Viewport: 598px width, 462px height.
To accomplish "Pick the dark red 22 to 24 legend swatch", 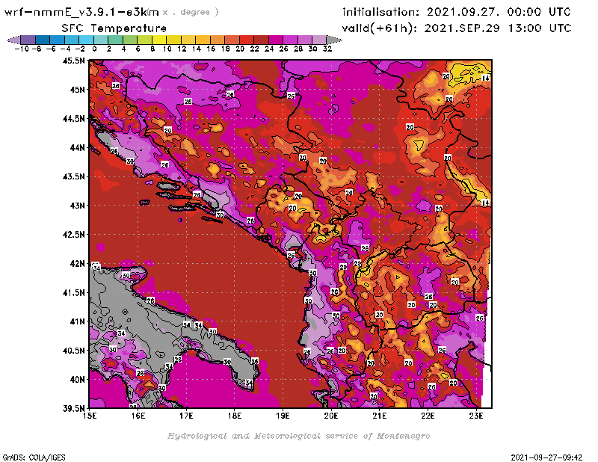I will pos(261,40).
